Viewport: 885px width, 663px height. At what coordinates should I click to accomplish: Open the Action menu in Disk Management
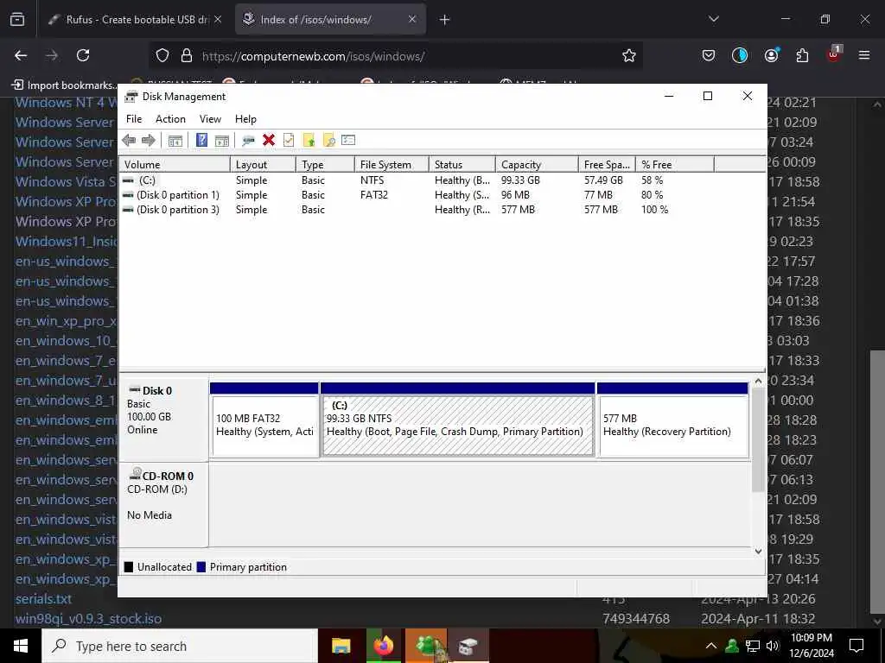(x=170, y=119)
